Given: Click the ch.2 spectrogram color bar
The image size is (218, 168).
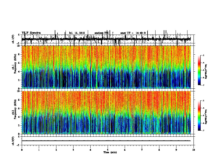Looking at the screenshot, I should pos(199,116).
